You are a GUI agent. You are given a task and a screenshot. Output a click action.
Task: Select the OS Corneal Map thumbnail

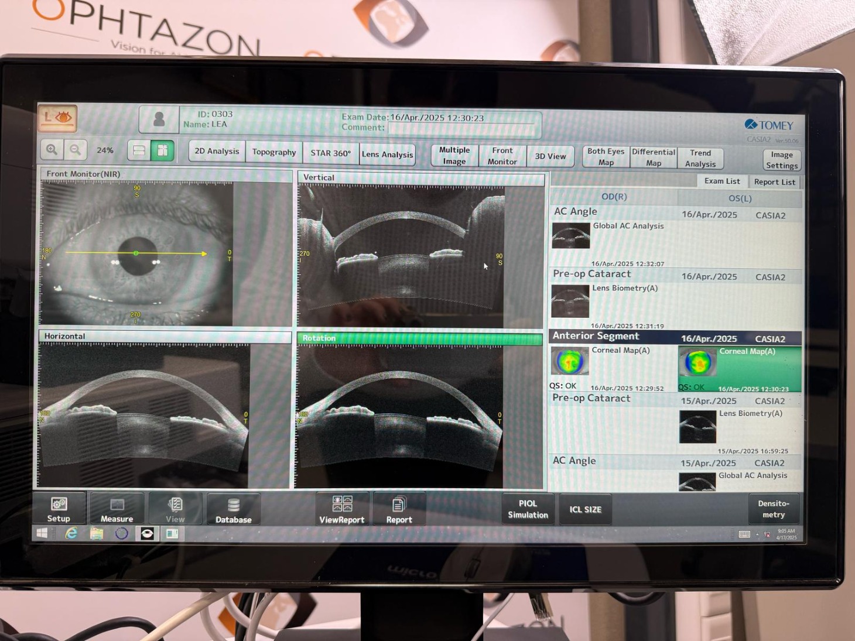[697, 363]
